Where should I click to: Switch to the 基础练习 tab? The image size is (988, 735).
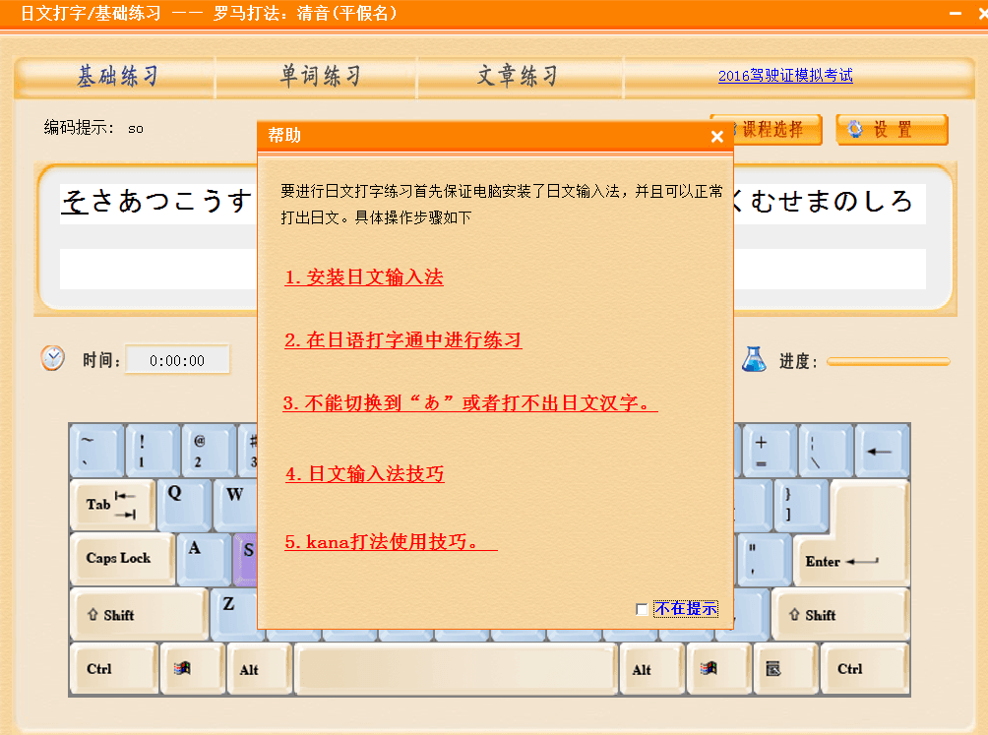[117, 76]
